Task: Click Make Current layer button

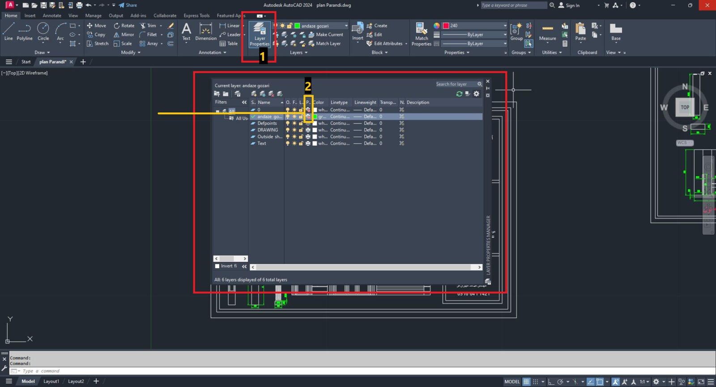Action: [x=326, y=35]
